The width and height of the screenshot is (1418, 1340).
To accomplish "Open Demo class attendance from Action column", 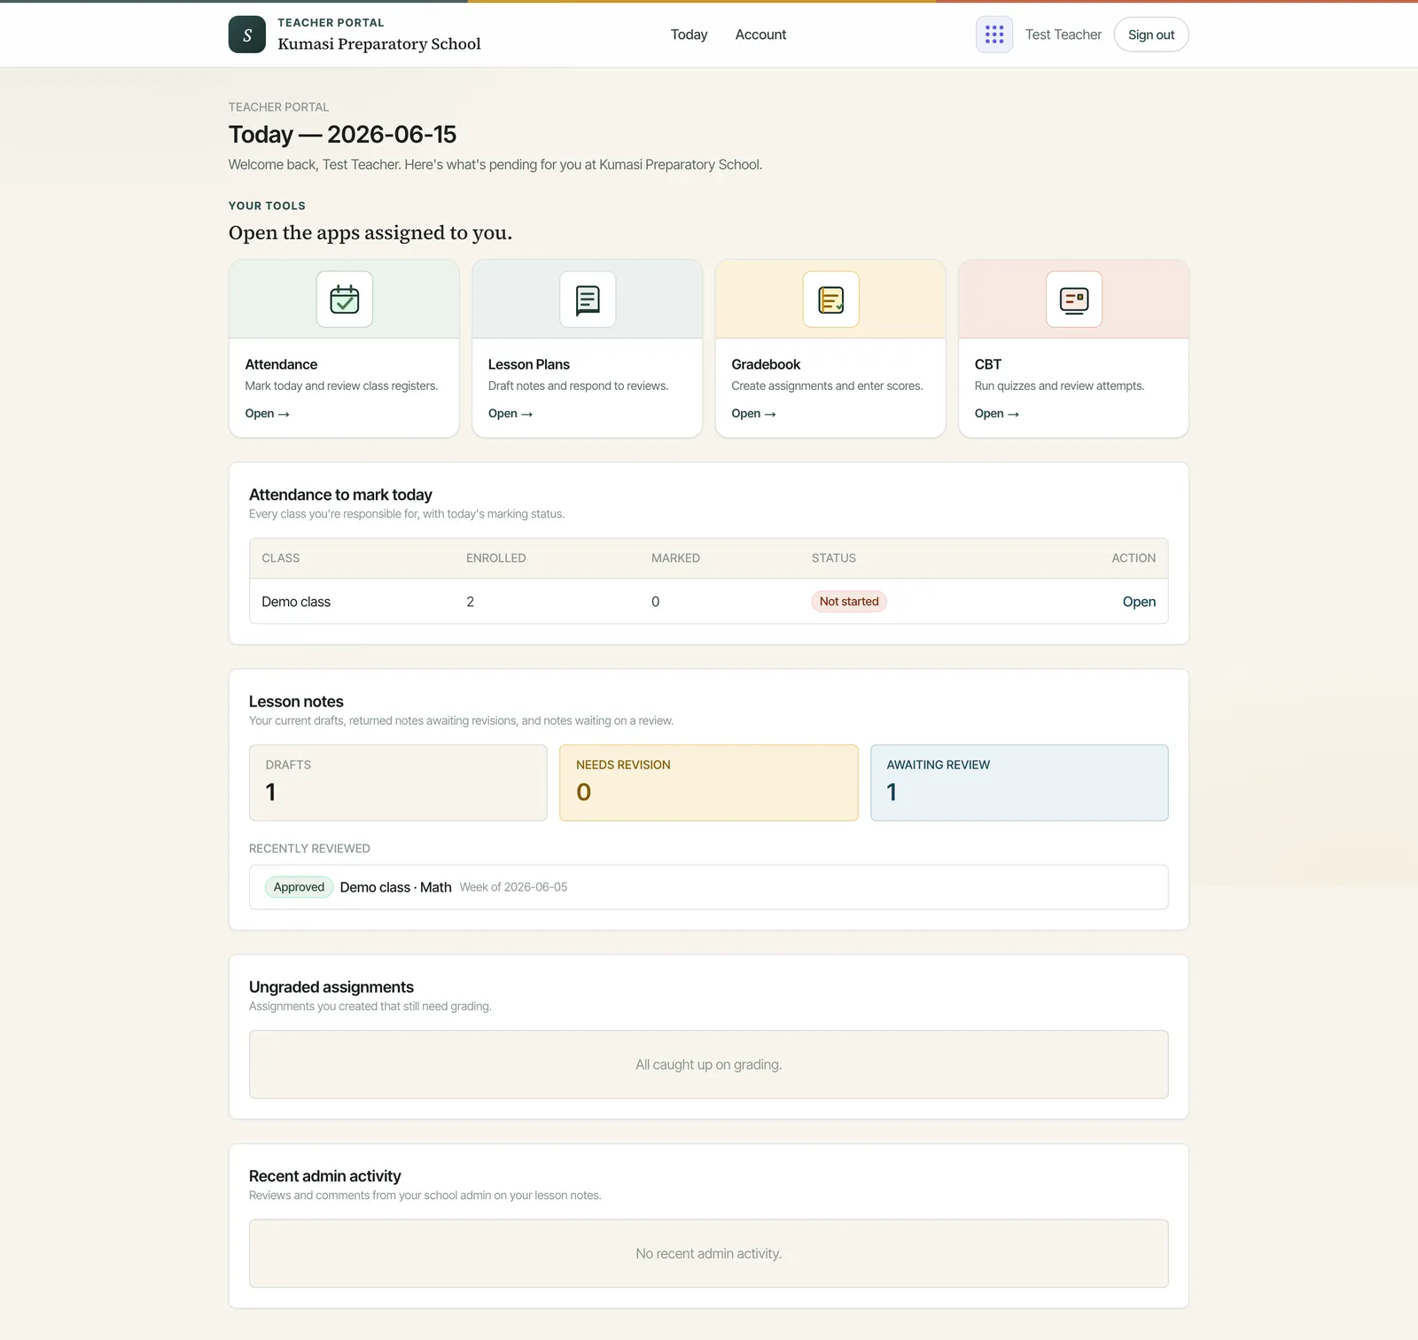I will tap(1139, 602).
